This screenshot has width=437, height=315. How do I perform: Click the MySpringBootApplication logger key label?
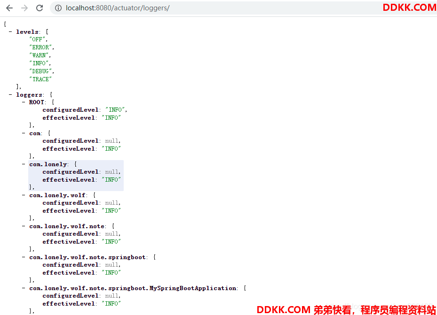133,288
